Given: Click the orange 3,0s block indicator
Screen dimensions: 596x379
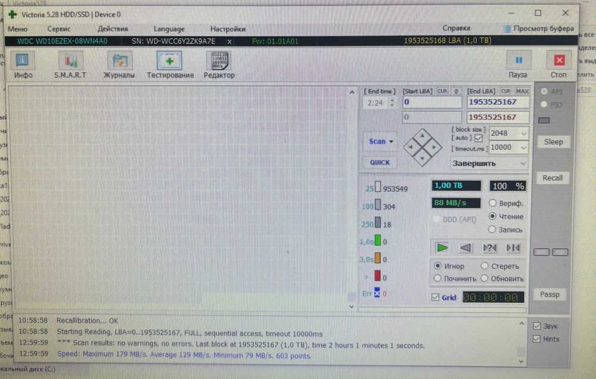Looking at the screenshot, I should (377, 258).
